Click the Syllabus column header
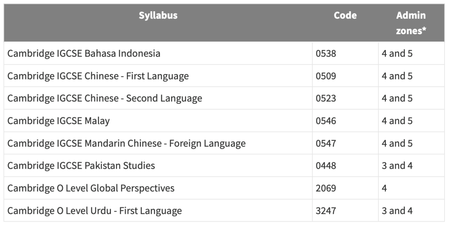The image size is (450, 225). point(158,16)
